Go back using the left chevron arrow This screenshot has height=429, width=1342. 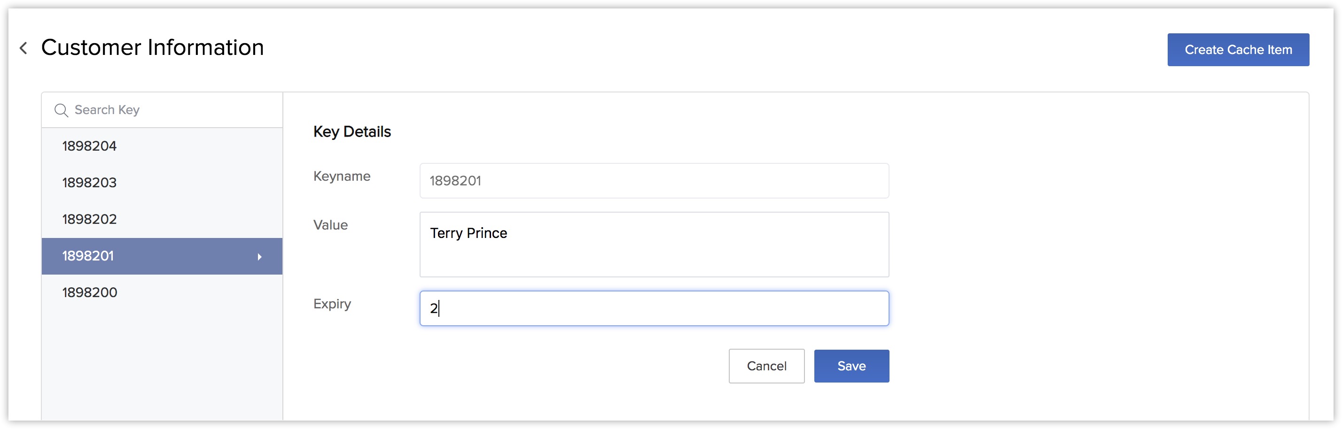point(23,48)
